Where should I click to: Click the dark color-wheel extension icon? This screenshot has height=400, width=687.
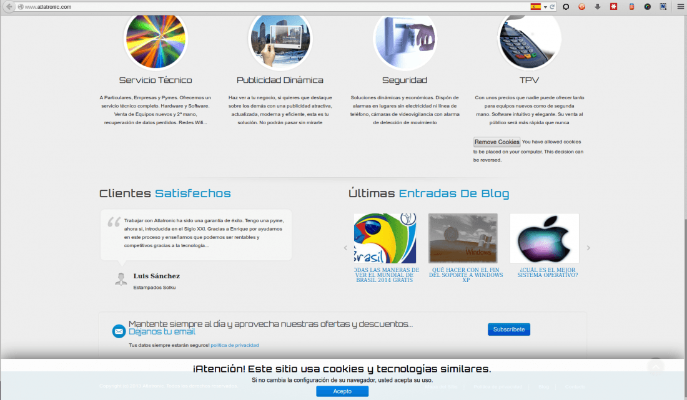(x=647, y=7)
